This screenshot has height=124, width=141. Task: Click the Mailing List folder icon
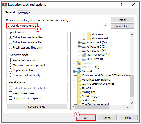coord(79,92)
